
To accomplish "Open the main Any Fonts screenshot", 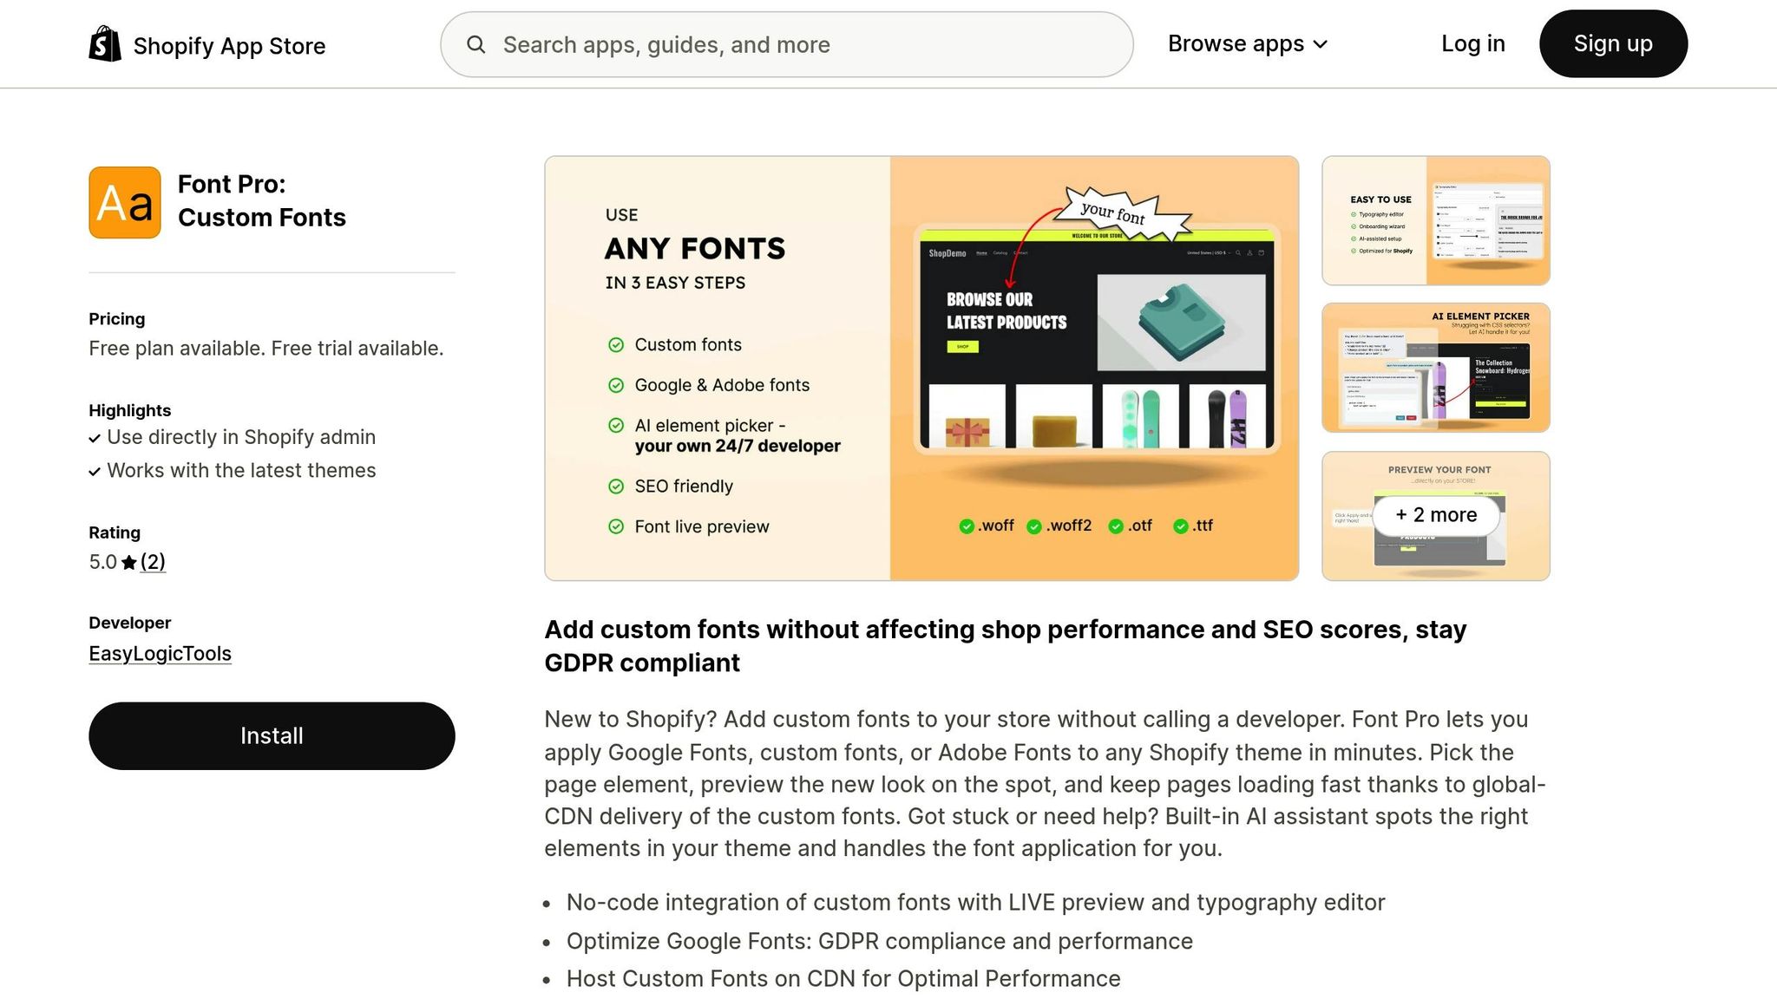I will (x=921, y=369).
